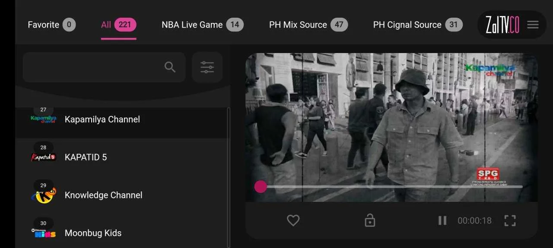This screenshot has height=248, width=553.
Task: Click the video player picture
Action: [391, 127]
